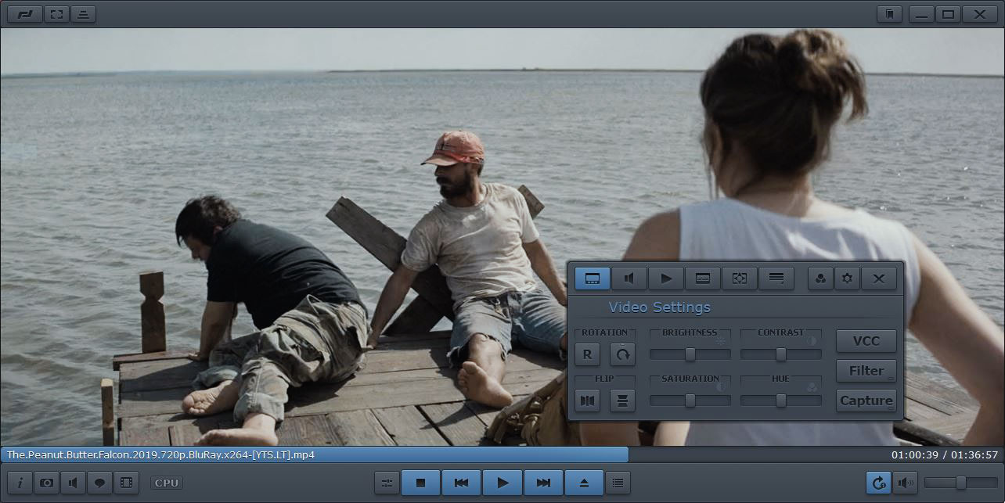This screenshot has width=1005, height=503.
Task: Take a screenshot with the camera icon
Action: [46, 483]
